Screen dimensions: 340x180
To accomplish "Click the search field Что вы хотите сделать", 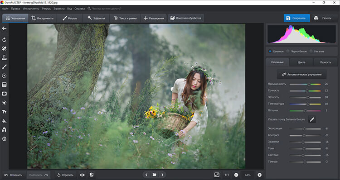I will click(x=107, y=9).
